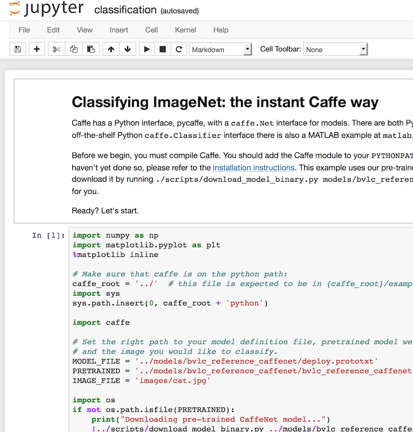
Task: Open the Kernel menu
Action: coord(186,30)
